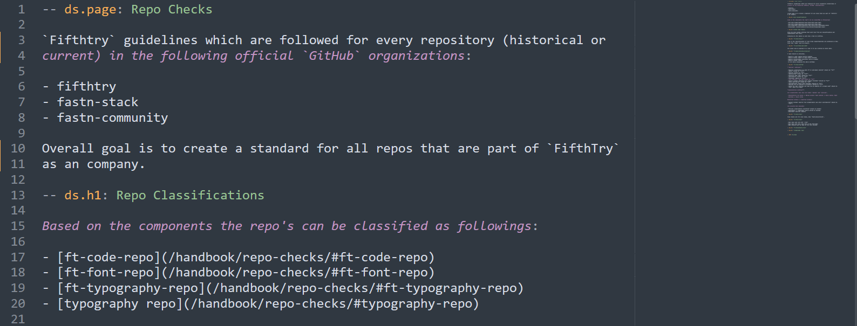Click line number 20 in gutter

(x=18, y=303)
